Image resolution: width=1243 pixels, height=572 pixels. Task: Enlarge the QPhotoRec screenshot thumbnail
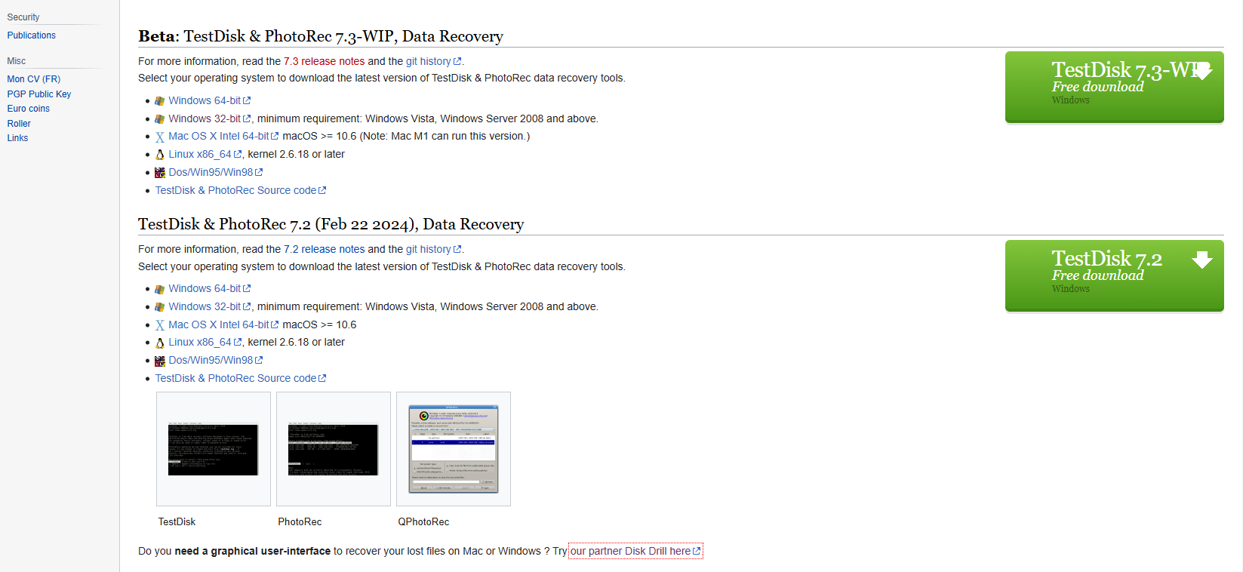click(453, 449)
